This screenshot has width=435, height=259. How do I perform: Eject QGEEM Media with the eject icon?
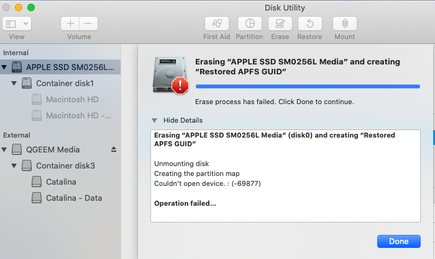114,150
